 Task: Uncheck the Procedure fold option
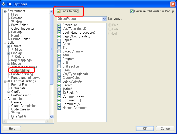point(59,25)
